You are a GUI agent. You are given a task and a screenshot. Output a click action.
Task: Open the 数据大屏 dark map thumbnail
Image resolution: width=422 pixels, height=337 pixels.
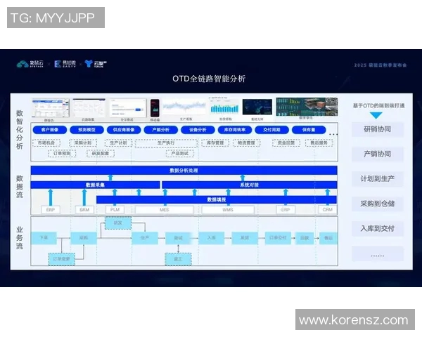click(257, 107)
